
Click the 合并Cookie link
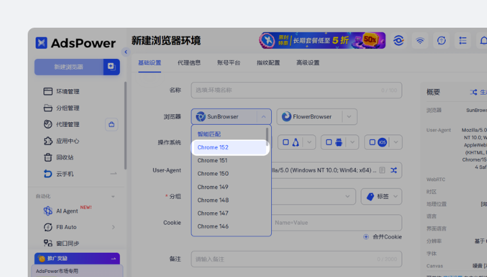pyautogui.click(x=383, y=236)
